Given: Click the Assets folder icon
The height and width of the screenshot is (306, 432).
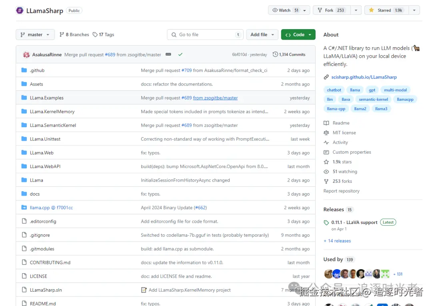Looking at the screenshot, I should pyautogui.click(x=24, y=84).
